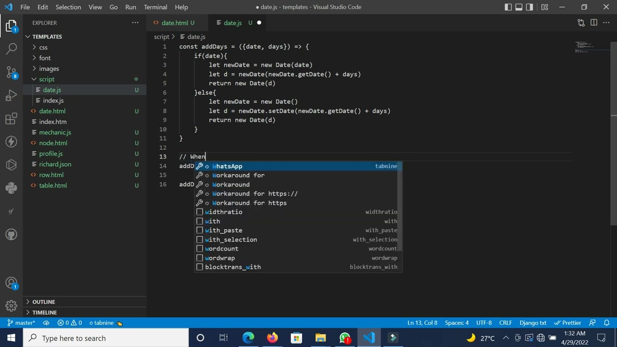Click the script breadcrumb segment
Viewport: 617px width, 347px height.
(161, 37)
